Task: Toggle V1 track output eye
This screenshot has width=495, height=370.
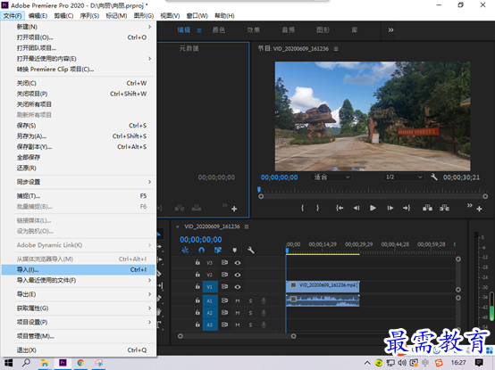Action: 238,287
